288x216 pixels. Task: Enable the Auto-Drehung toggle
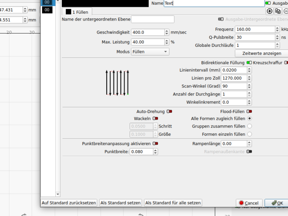tap(169, 112)
